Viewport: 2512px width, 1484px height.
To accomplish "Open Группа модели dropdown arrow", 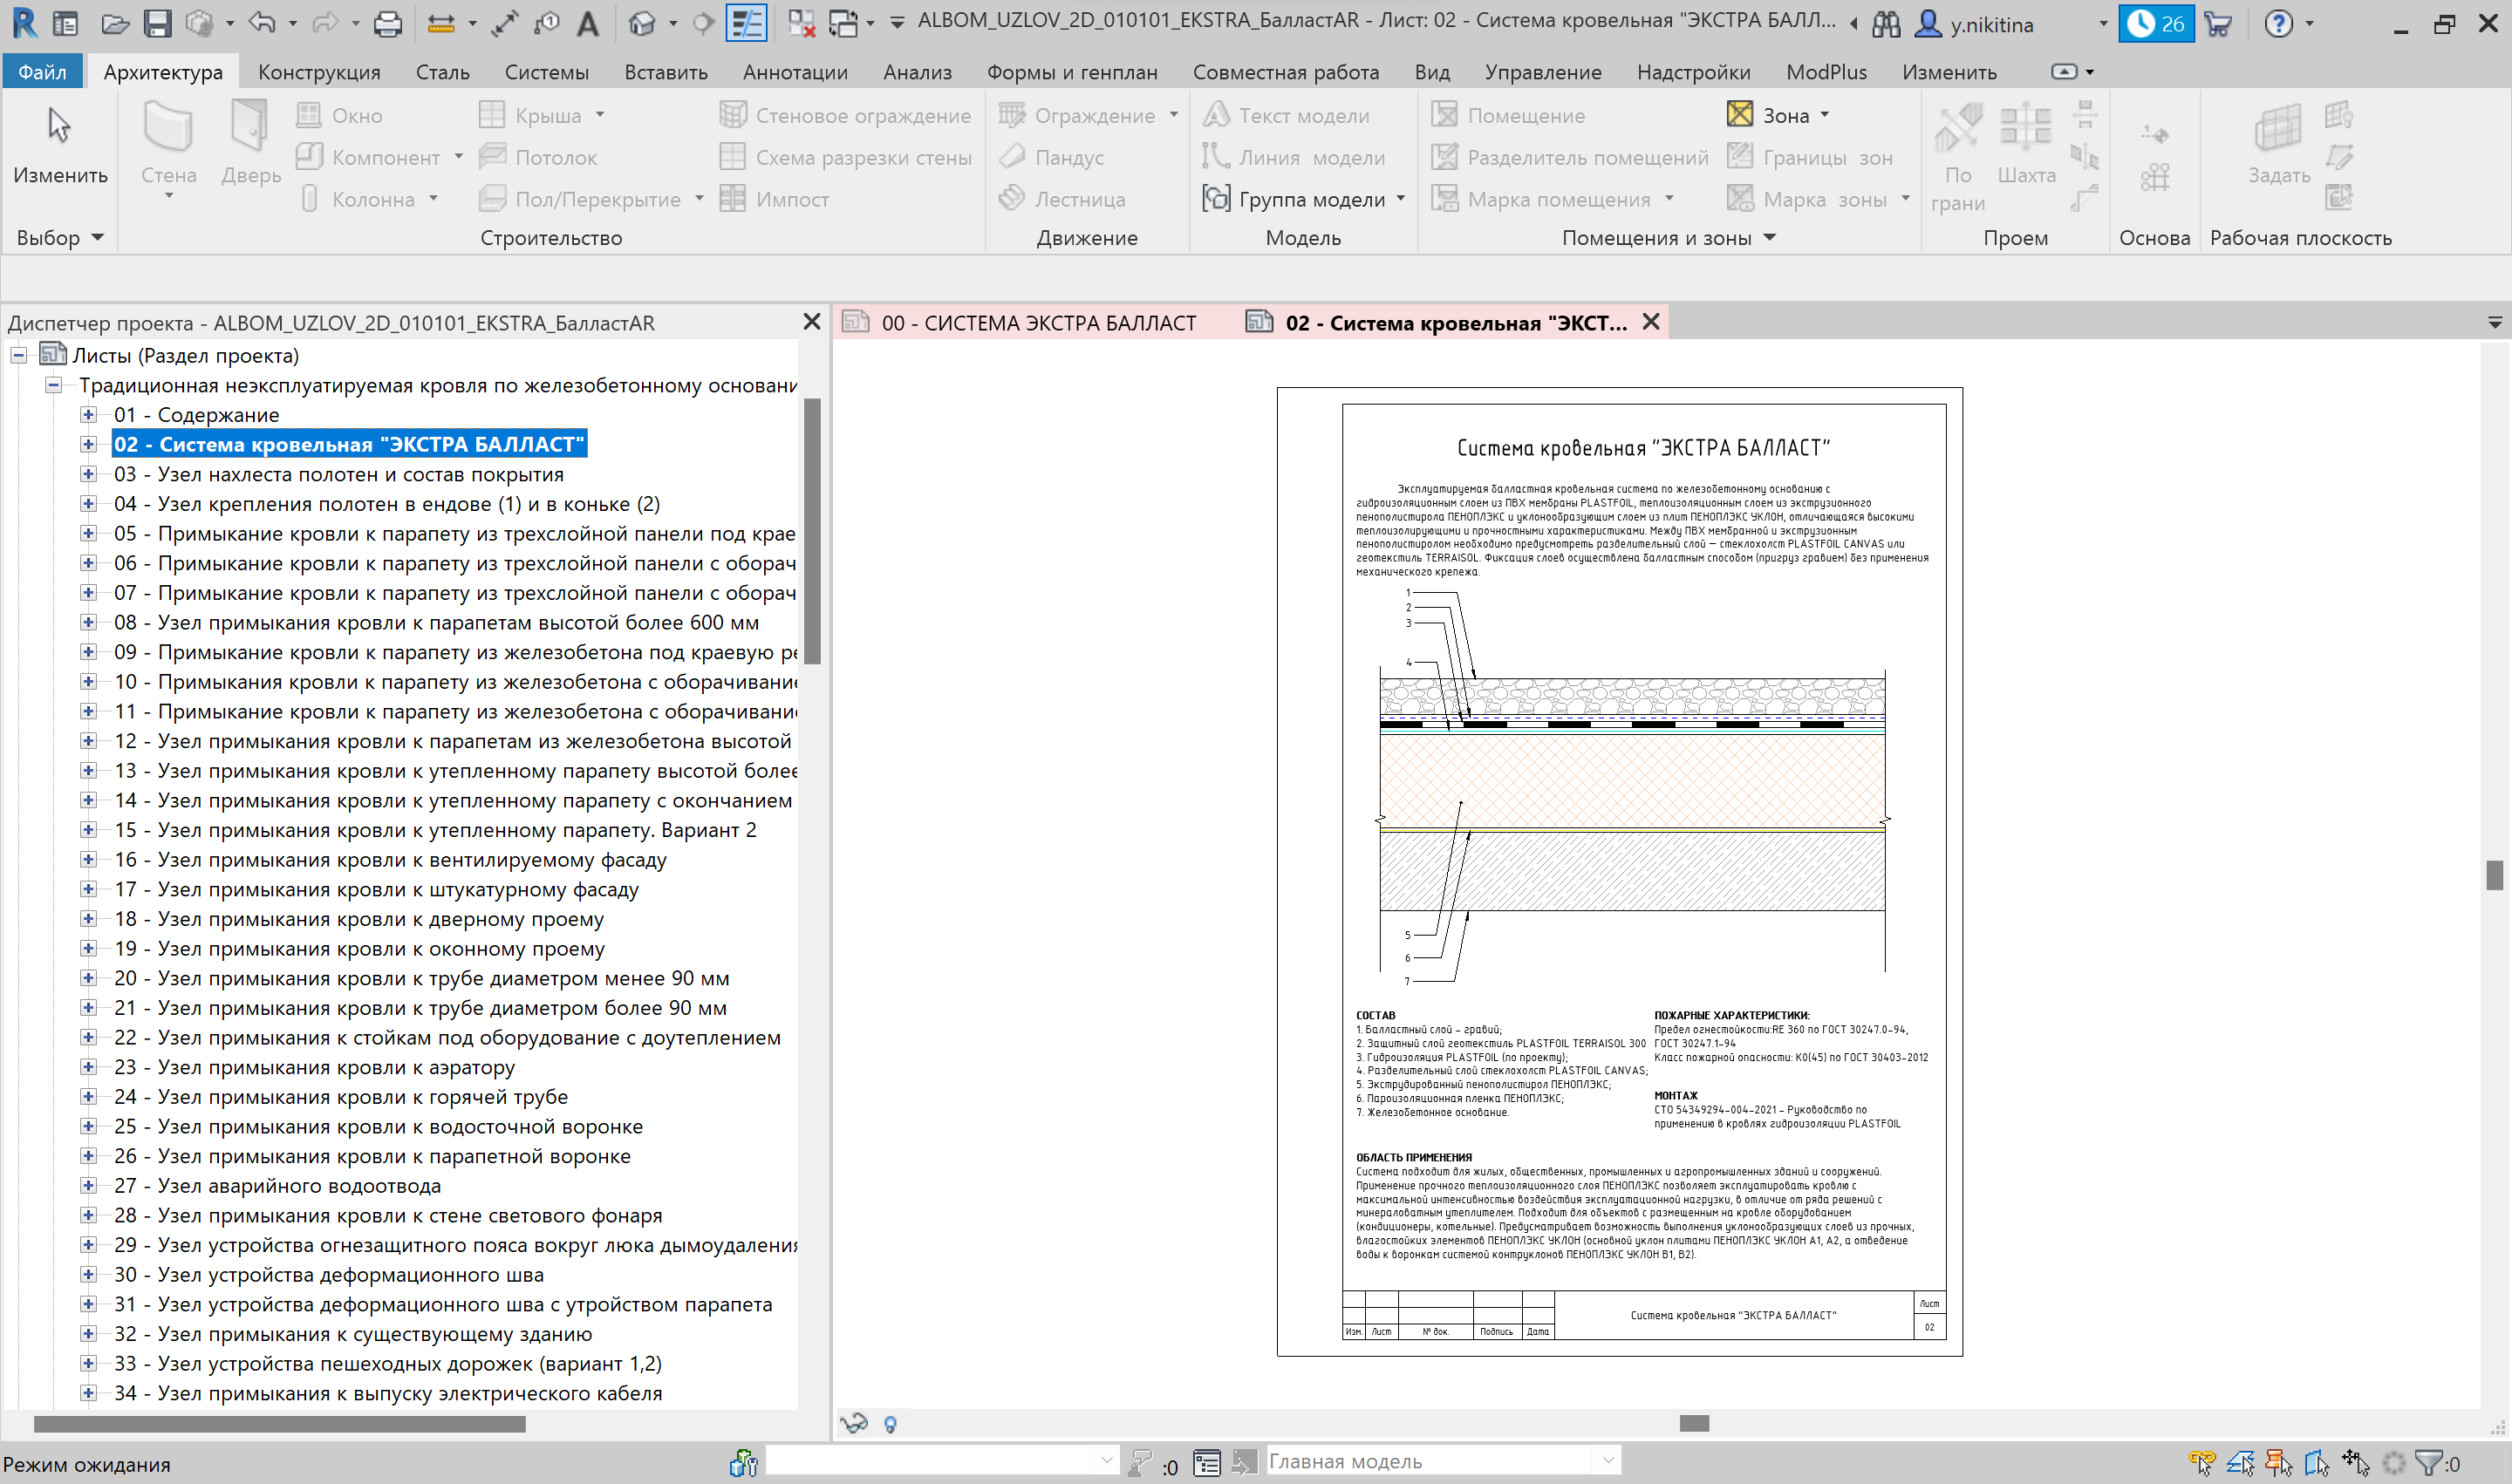I will pos(1401,199).
